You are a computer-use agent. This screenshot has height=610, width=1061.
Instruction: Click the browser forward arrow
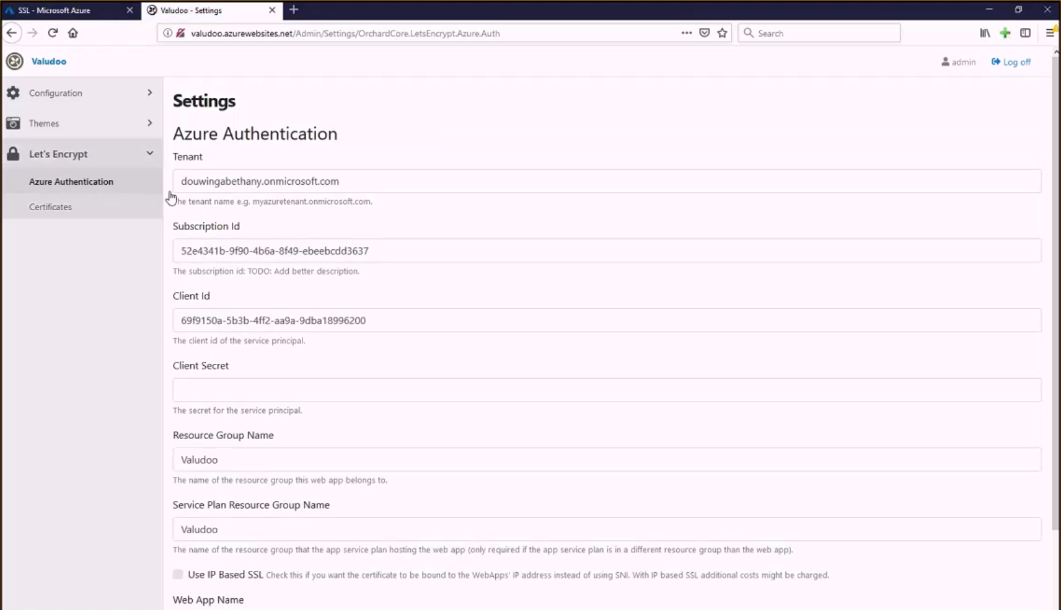pyautogui.click(x=33, y=33)
